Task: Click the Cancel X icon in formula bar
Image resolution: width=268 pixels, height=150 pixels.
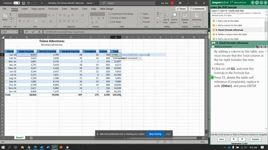Action: [26, 32]
